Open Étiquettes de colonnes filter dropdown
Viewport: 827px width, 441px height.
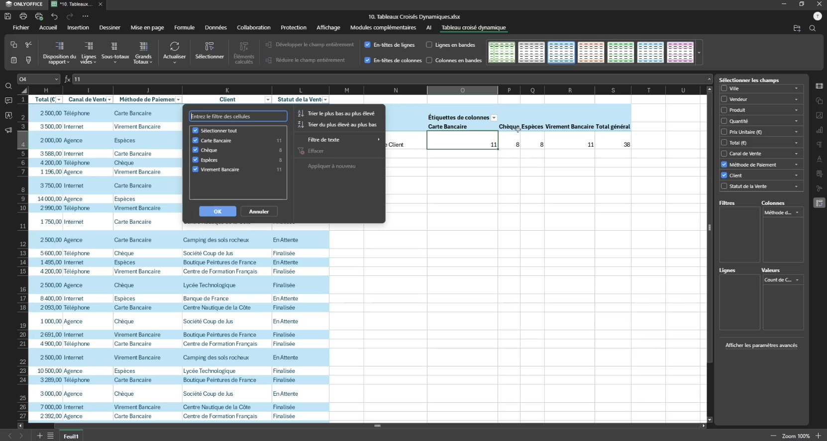pyautogui.click(x=494, y=118)
